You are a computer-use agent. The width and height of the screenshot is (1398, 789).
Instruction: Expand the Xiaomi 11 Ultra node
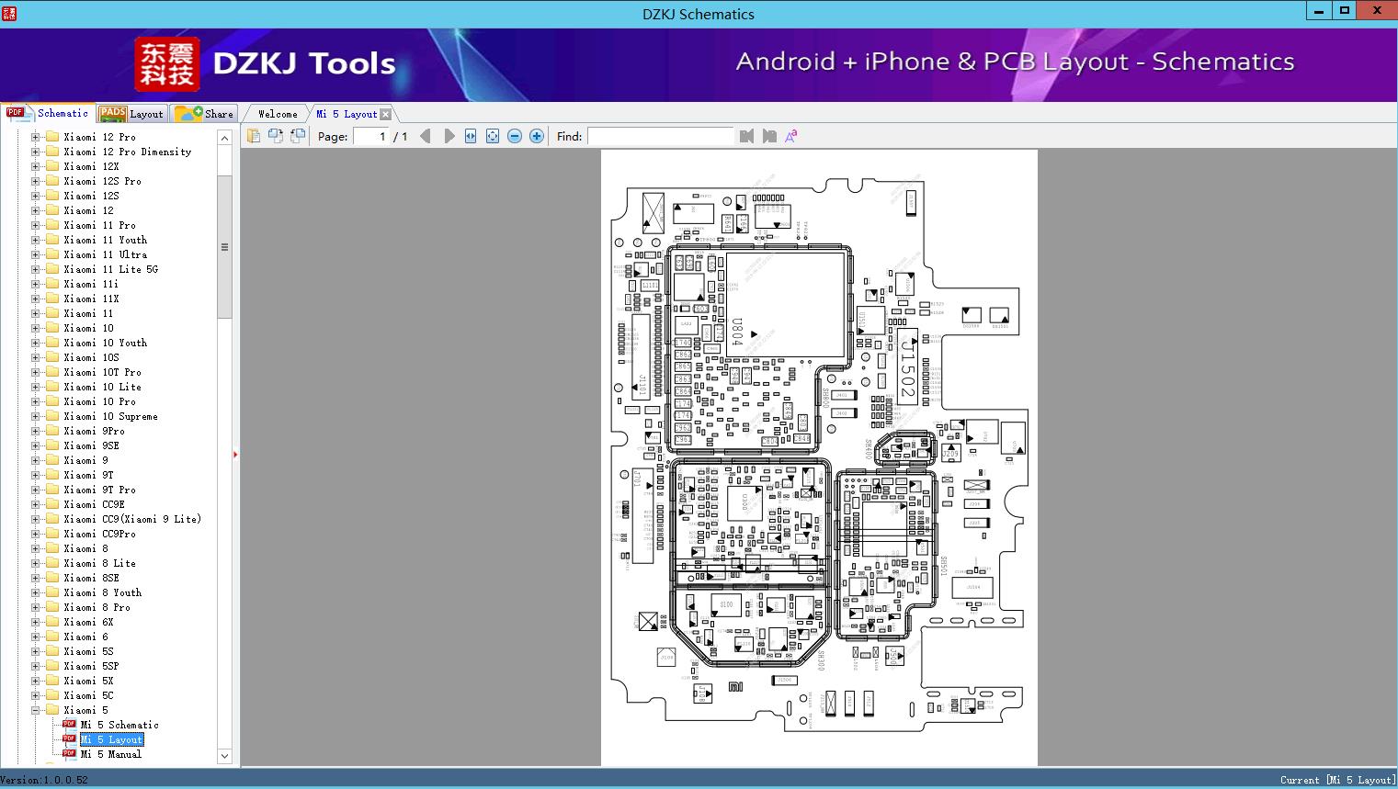36,254
